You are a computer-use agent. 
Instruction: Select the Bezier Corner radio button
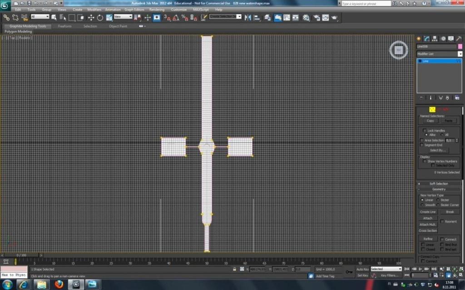click(x=438, y=205)
